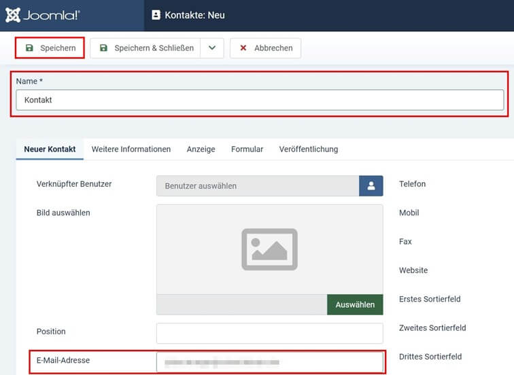The image size is (514, 375).
Task: Focus the E-Mail-Adresse input field
Action: [269, 362]
